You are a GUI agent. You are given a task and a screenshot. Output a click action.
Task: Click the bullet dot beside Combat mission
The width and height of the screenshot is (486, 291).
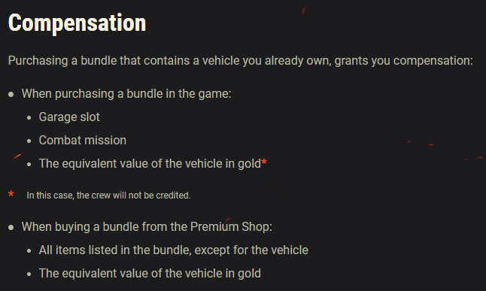pos(29,141)
